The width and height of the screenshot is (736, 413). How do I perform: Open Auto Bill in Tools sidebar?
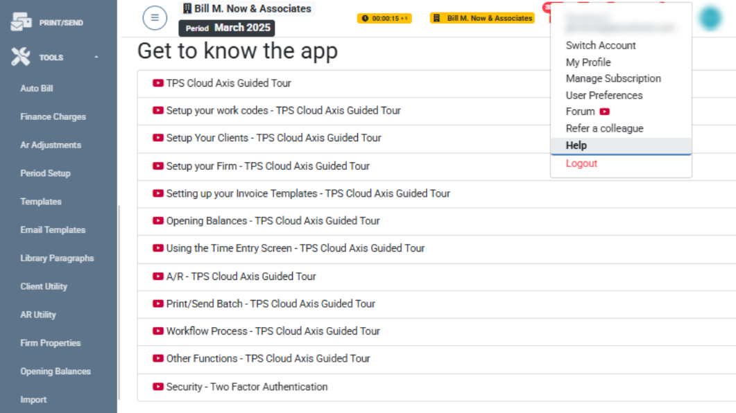tap(37, 88)
